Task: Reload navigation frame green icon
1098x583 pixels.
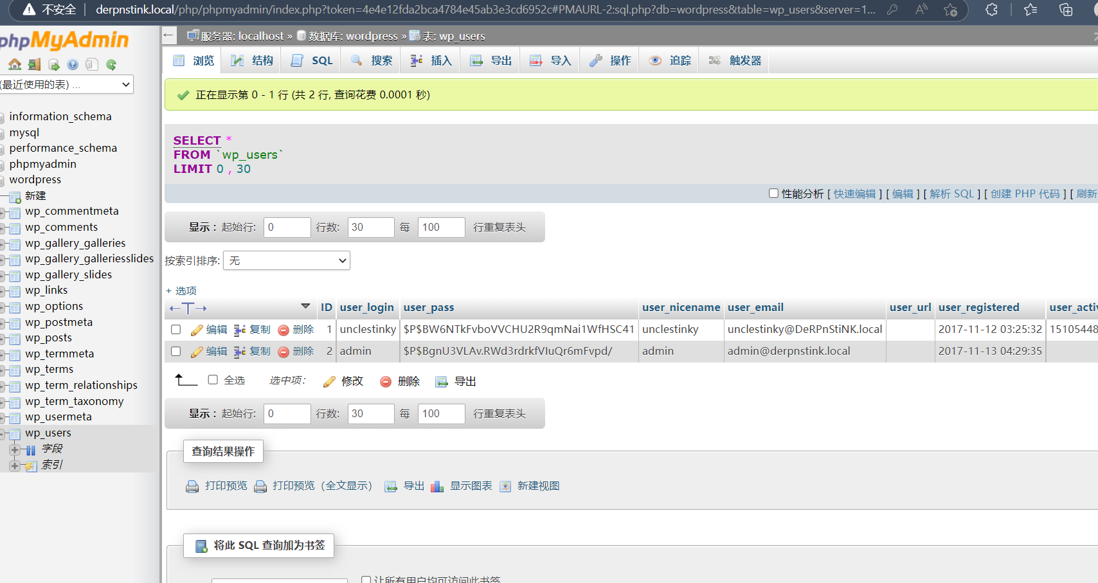Action: pyautogui.click(x=111, y=64)
